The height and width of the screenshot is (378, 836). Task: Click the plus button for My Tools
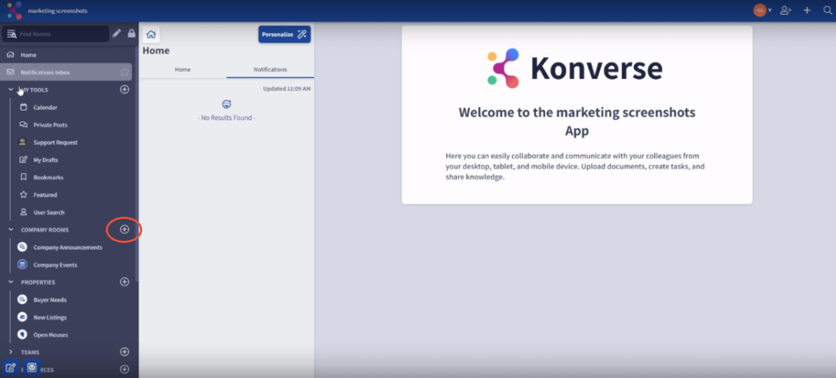(125, 89)
